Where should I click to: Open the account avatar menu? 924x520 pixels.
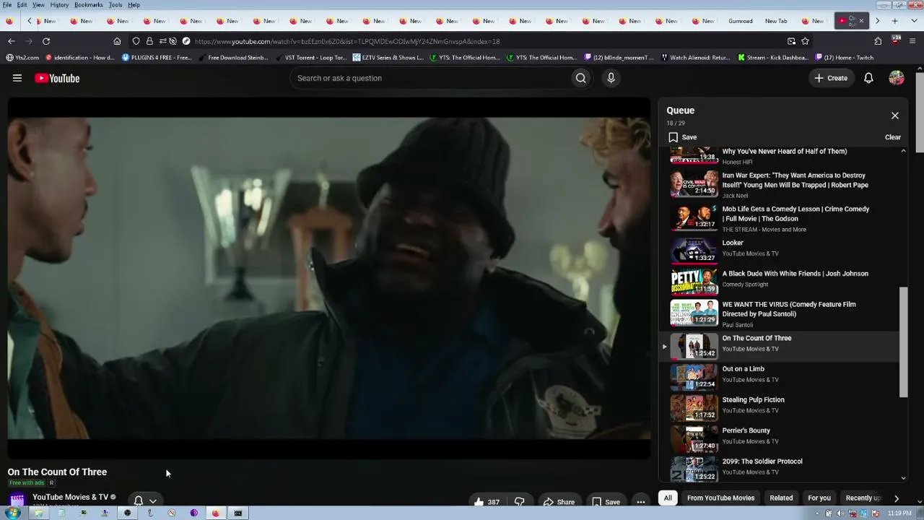pyautogui.click(x=897, y=78)
